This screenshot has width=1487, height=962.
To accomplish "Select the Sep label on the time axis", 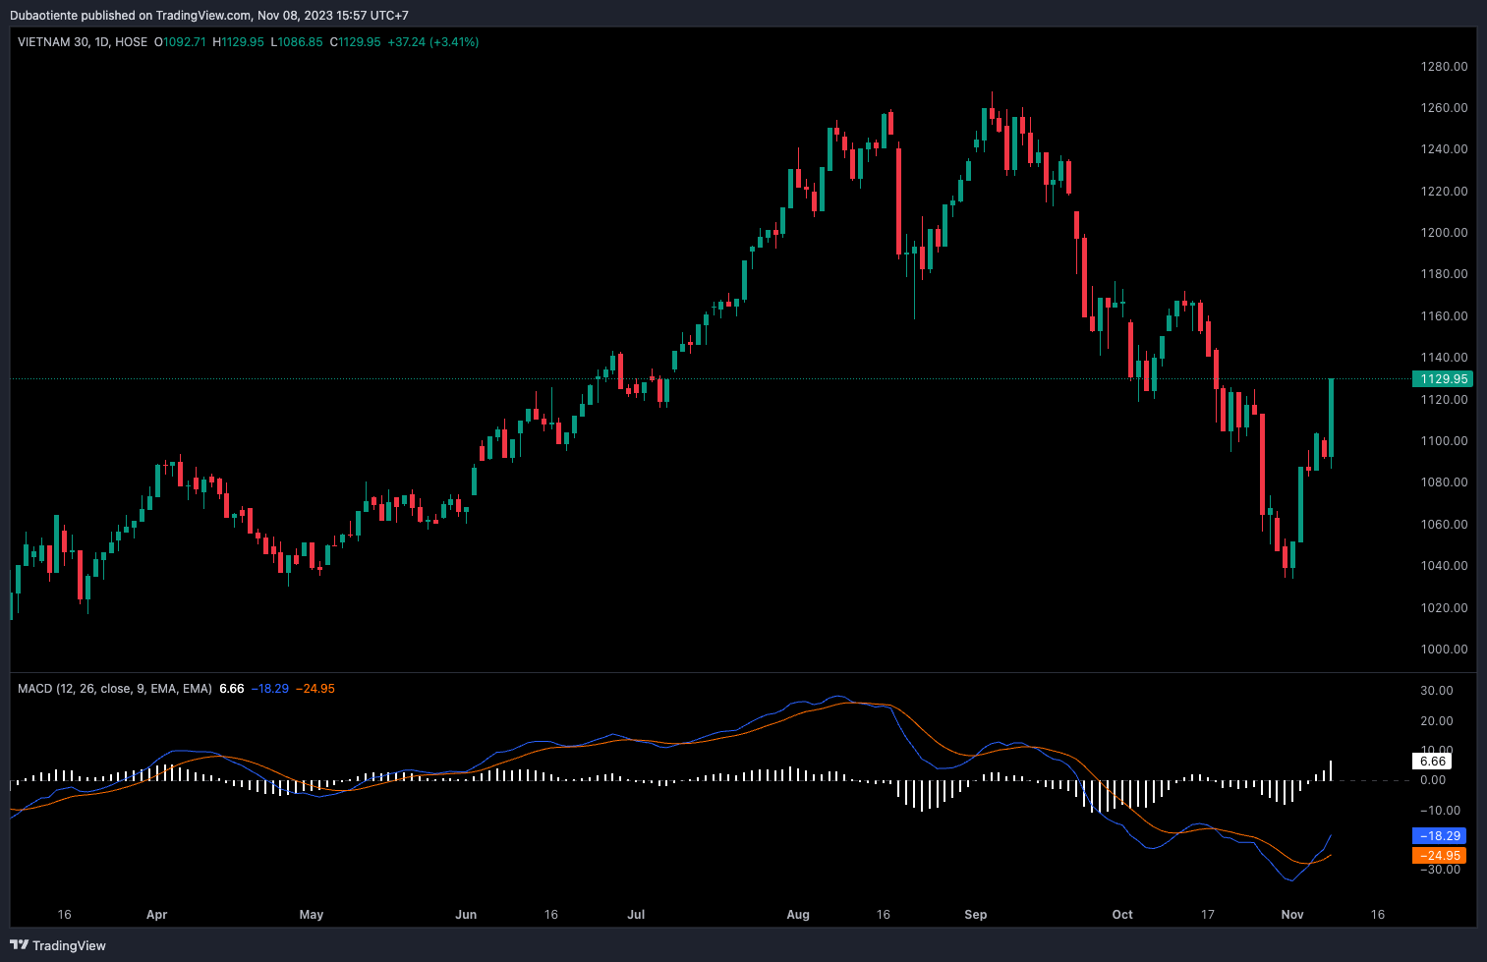I will [975, 915].
